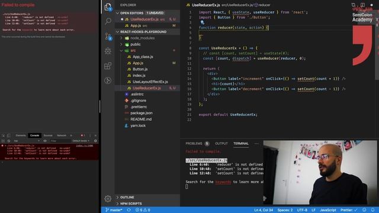This screenshot has width=379, height=213.
Task: Open package.json in the file tree
Action: pos(147,113)
